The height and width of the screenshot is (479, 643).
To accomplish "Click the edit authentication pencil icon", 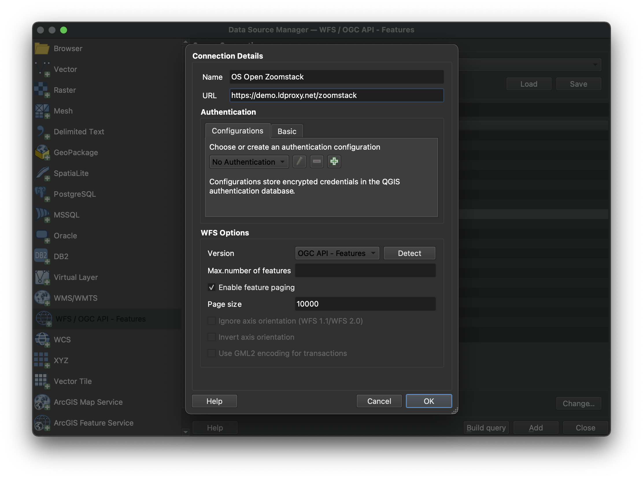I will (x=300, y=161).
